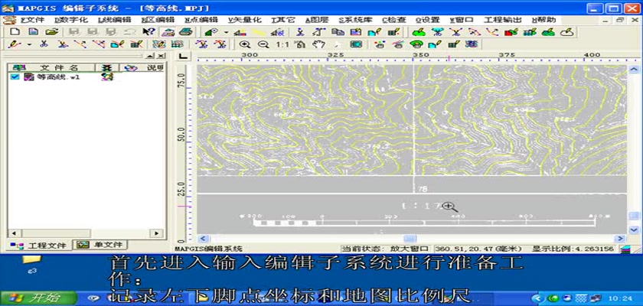The image size is (643, 306).
Task: Open the F文件 menu
Action: click(x=32, y=20)
